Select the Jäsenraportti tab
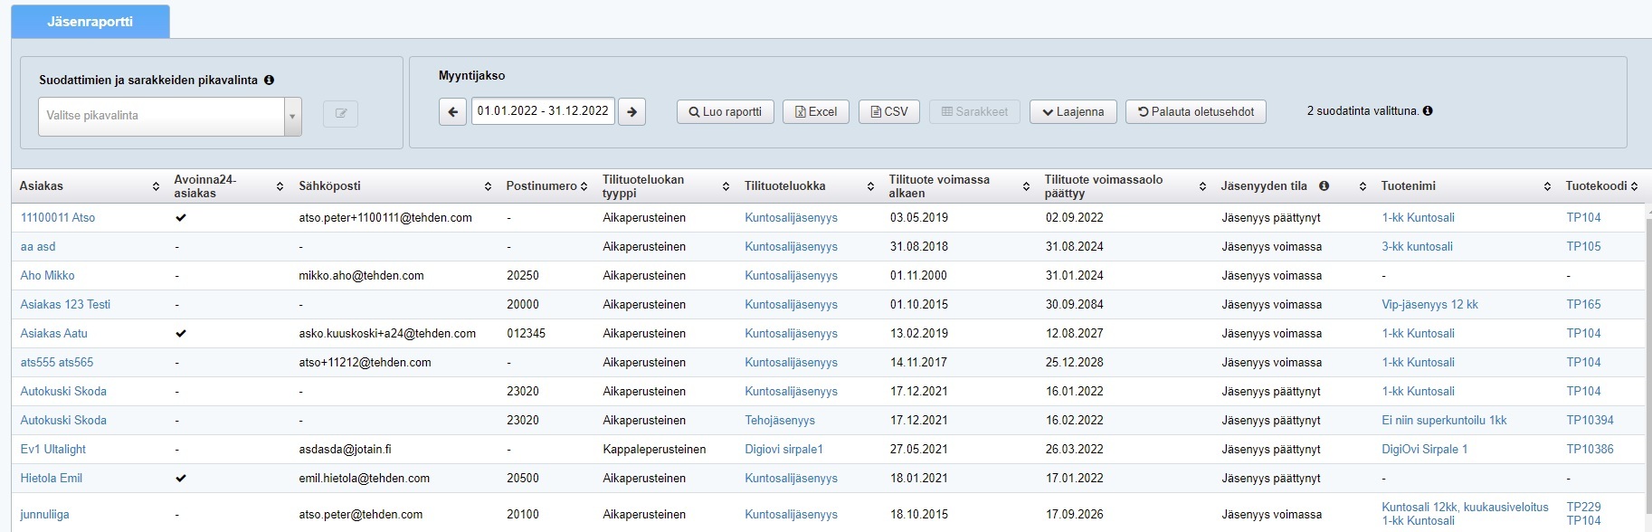The width and height of the screenshot is (1652, 532). 90,22
